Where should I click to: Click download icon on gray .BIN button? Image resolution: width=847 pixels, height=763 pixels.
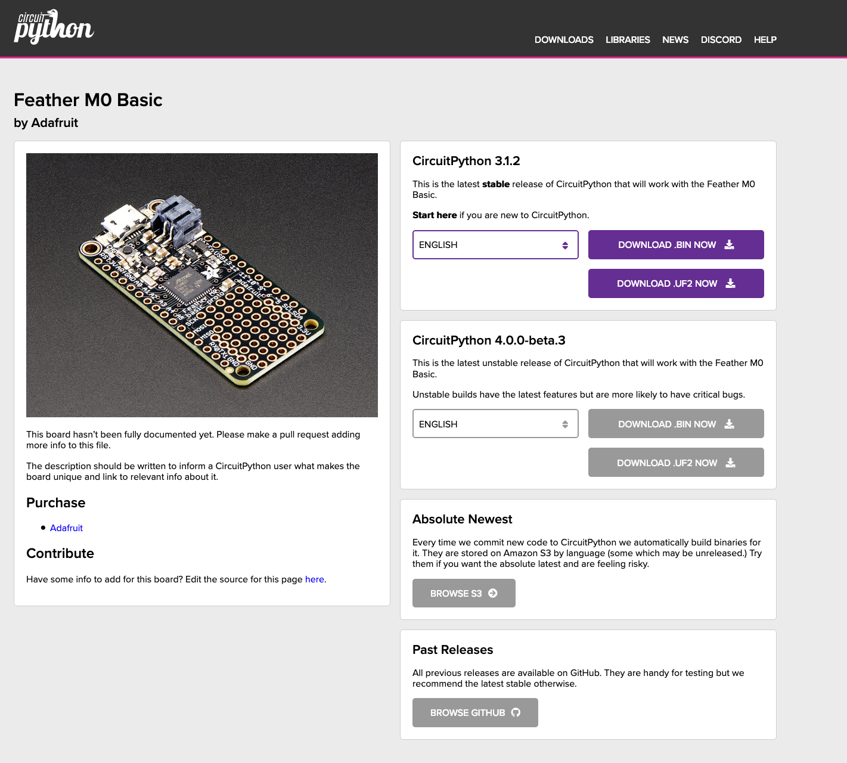[730, 424]
